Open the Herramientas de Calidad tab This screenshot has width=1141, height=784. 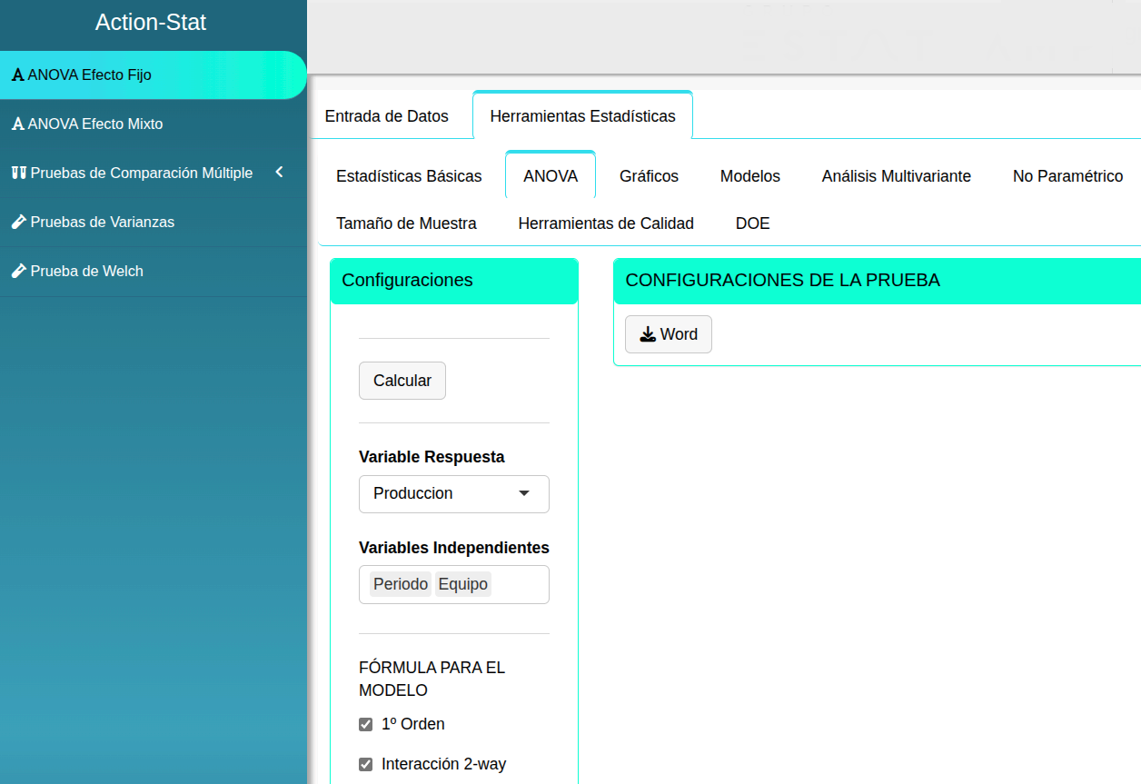point(606,223)
